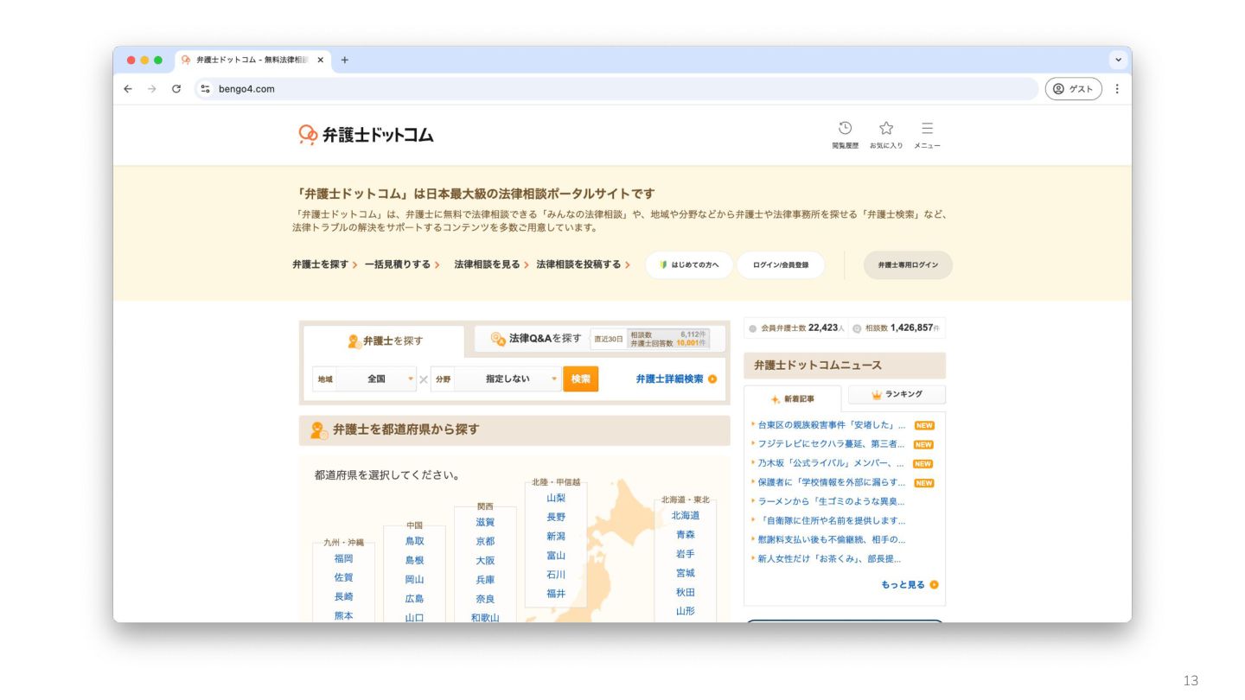
Task: Open the browser three-dot menu
Action: 1116,89
